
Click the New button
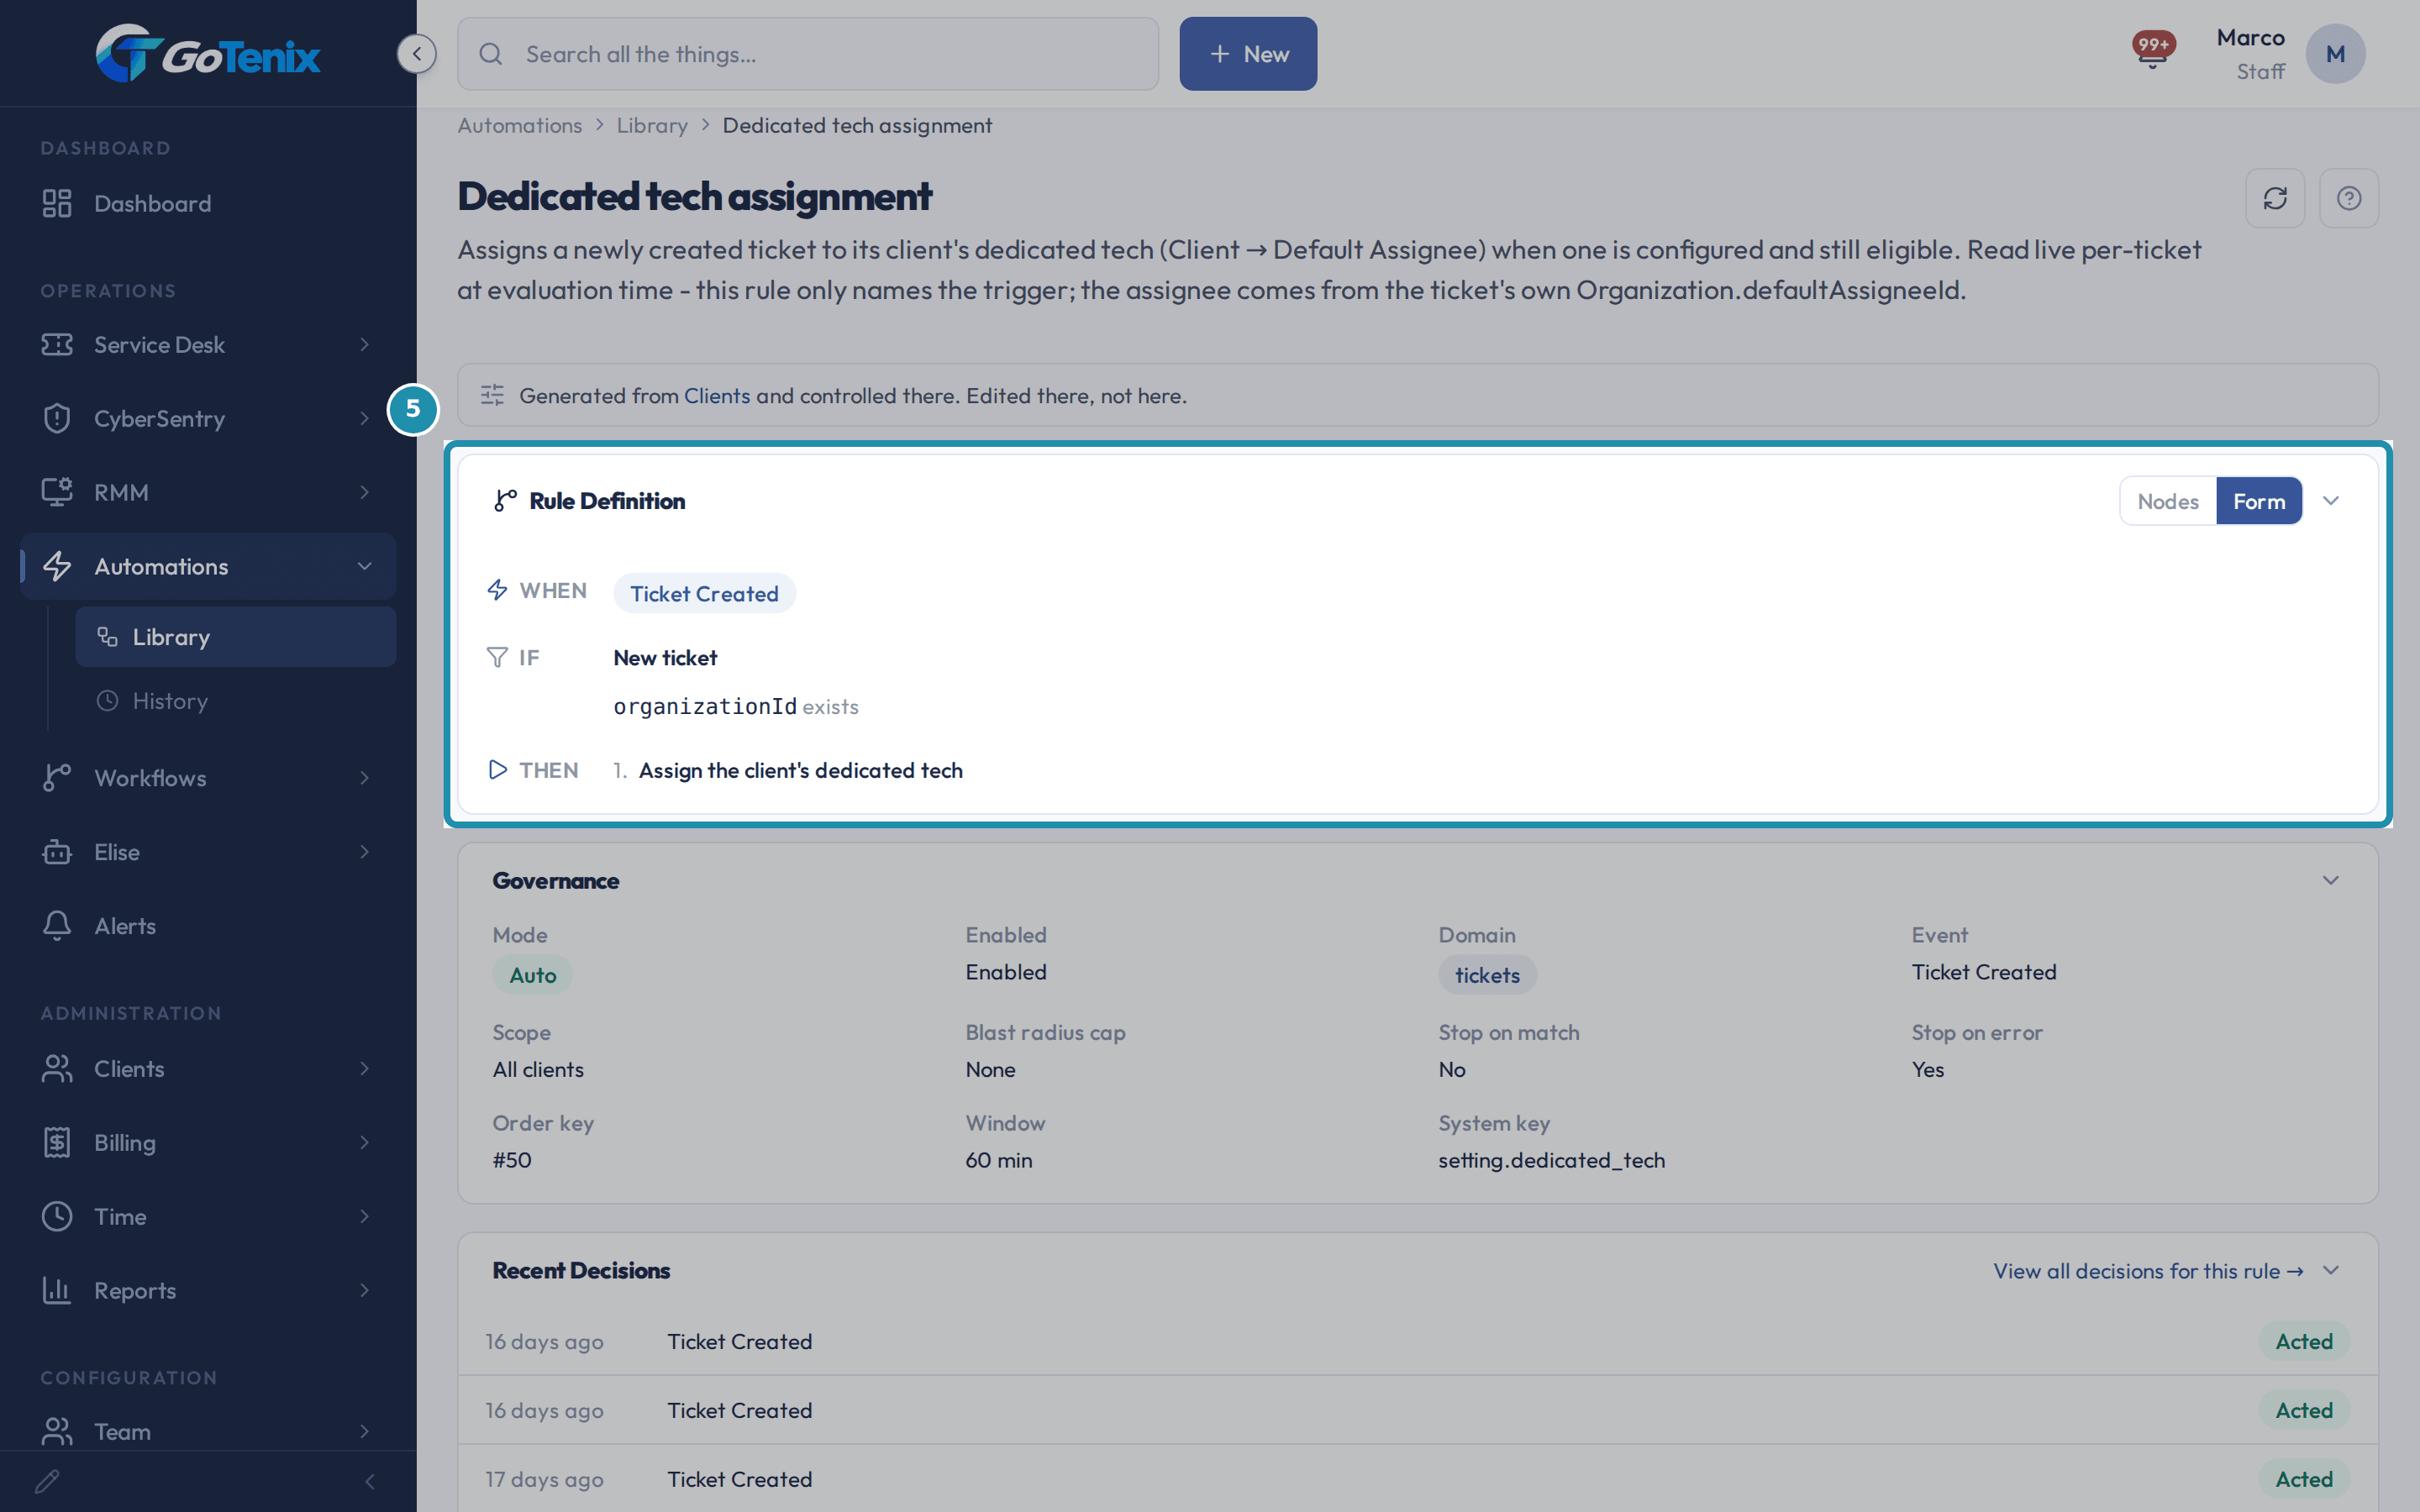pyautogui.click(x=1248, y=54)
